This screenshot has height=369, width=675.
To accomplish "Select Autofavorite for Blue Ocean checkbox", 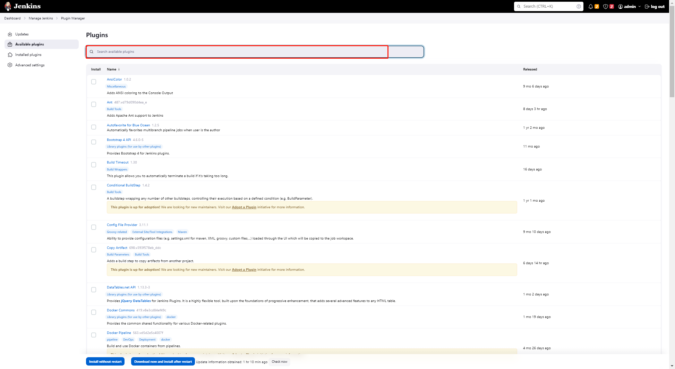I will pyautogui.click(x=94, y=127).
